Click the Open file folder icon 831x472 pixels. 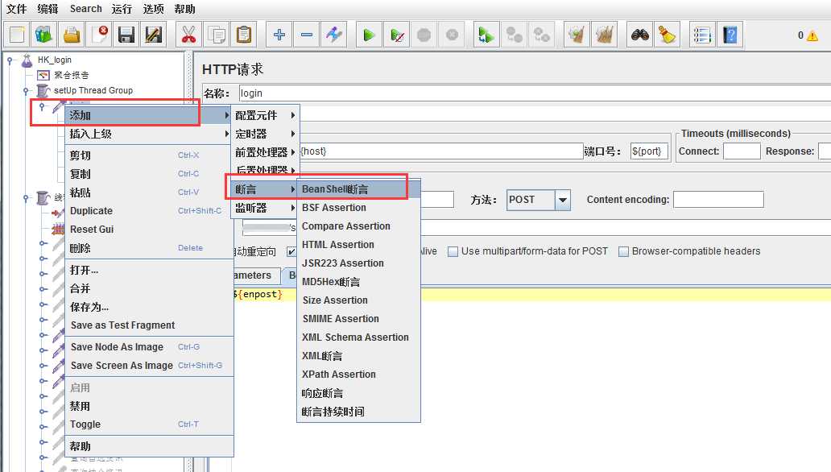[72, 35]
